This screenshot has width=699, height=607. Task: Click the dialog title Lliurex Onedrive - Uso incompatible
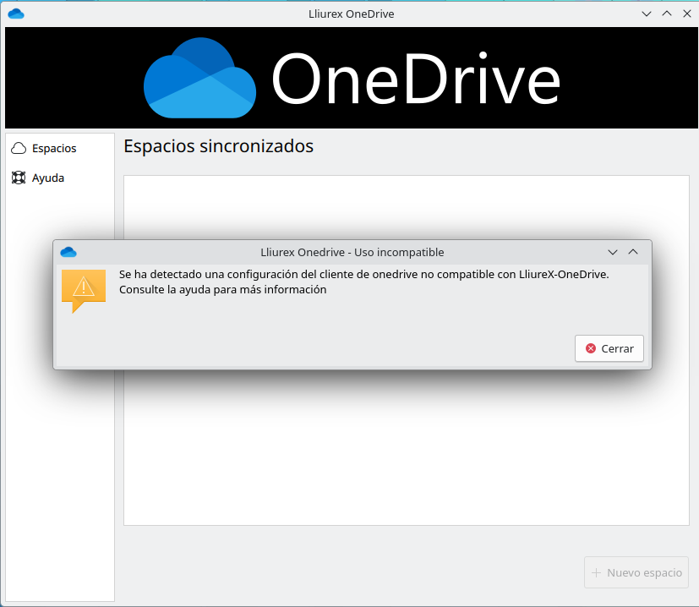click(350, 251)
